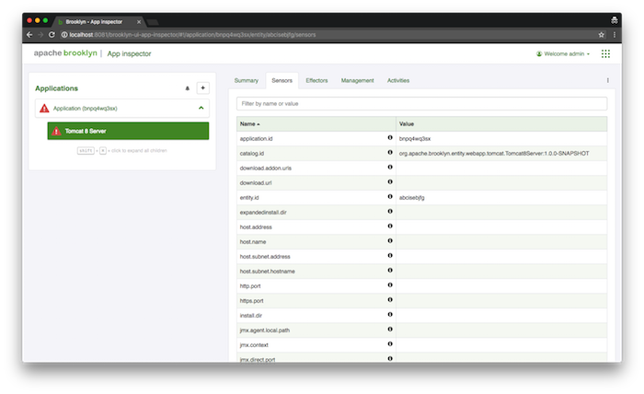Switch to the Summary tab
Image resolution: width=644 pixels, height=394 pixels.
(246, 81)
